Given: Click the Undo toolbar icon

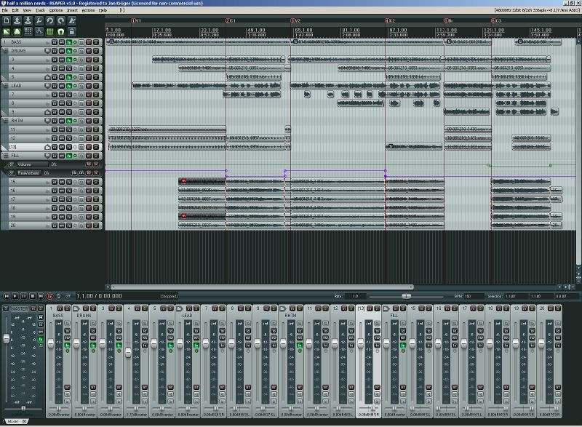Looking at the screenshot, I should [x=49, y=21].
